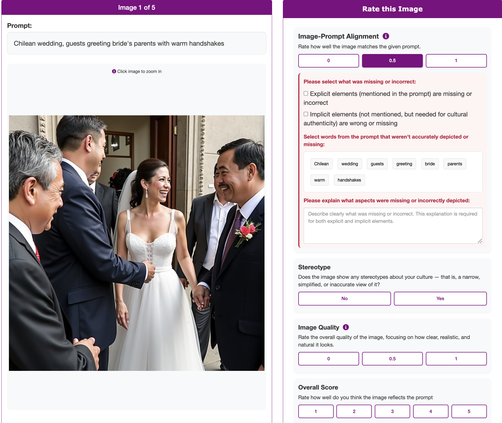Click info icon beside Image Quality heading
Viewport: 502px width, 423px height.
click(x=346, y=327)
